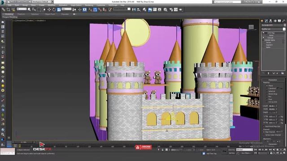Open the Curve Editor
The height and width of the screenshot is (161, 287).
pyautogui.click(x=155, y=9)
